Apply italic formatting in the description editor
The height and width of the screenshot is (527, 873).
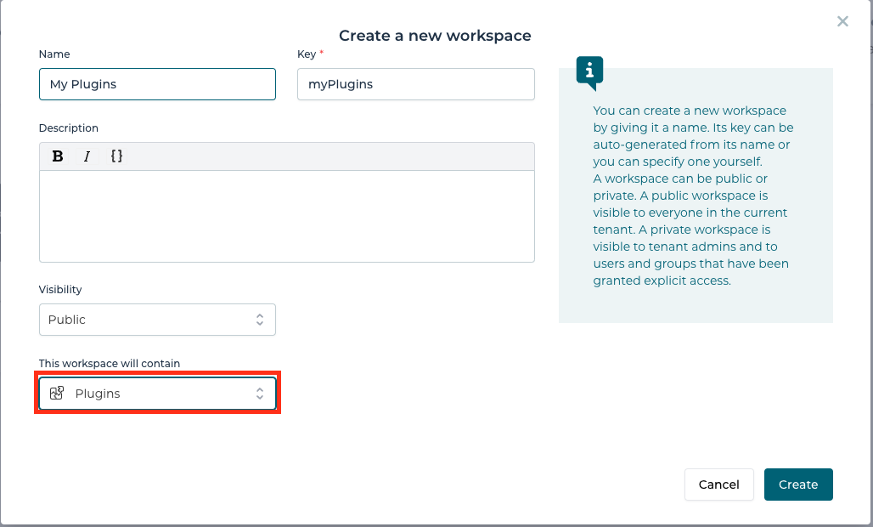point(86,156)
